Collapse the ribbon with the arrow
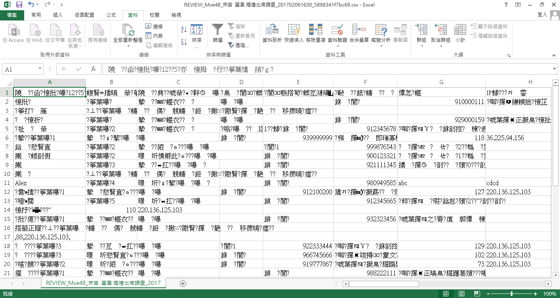The width and height of the screenshot is (560, 298). (x=555, y=55)
